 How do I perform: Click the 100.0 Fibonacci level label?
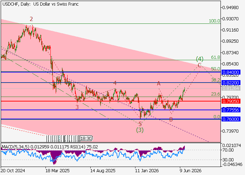[214, 21]
